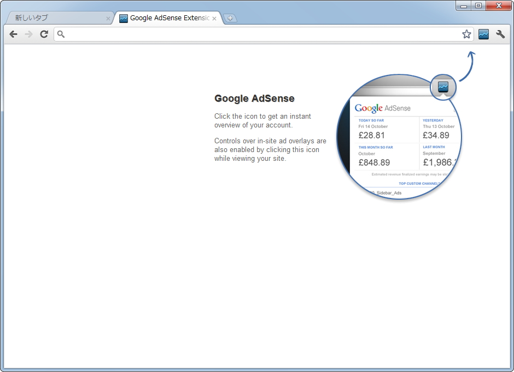The height and width of the screenshot is (372, 514).
Task: Click the search icon in the address bar
Action: point(61,34)
